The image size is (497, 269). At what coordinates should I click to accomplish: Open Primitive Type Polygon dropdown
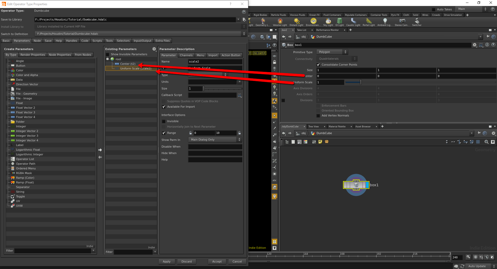[x=332, y=52]
